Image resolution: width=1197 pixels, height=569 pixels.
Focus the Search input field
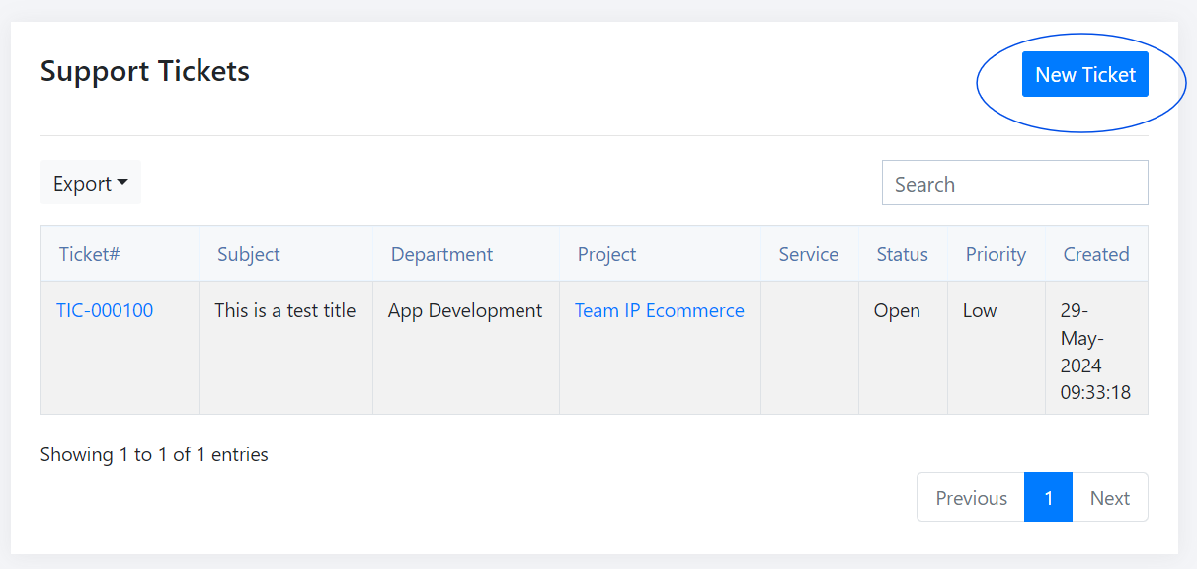click(1014, 184)
